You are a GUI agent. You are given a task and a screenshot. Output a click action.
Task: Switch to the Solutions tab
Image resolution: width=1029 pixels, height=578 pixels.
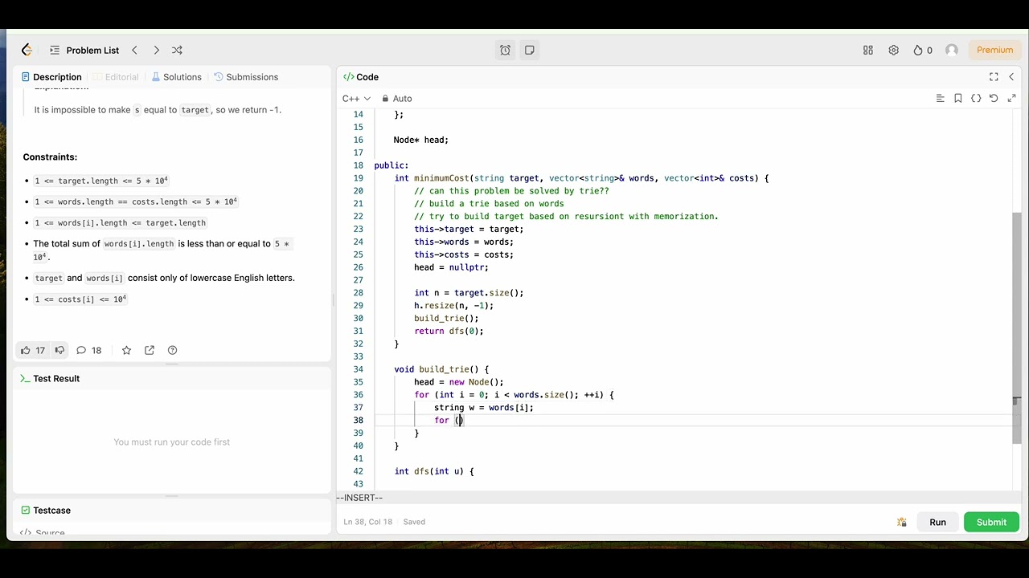tap(175, 77)
